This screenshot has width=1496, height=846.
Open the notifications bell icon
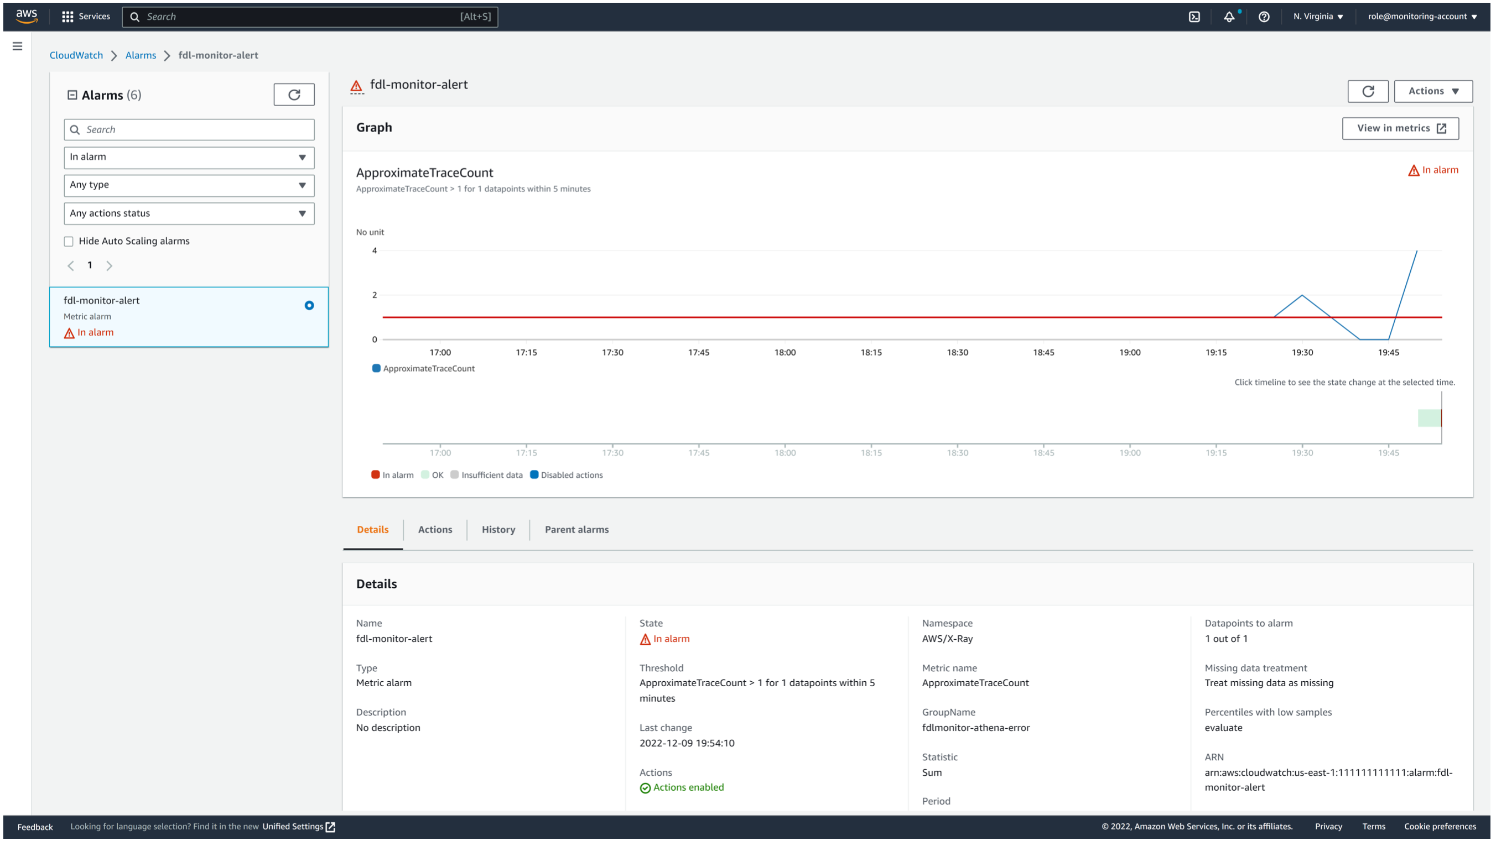pos(1229,15)
